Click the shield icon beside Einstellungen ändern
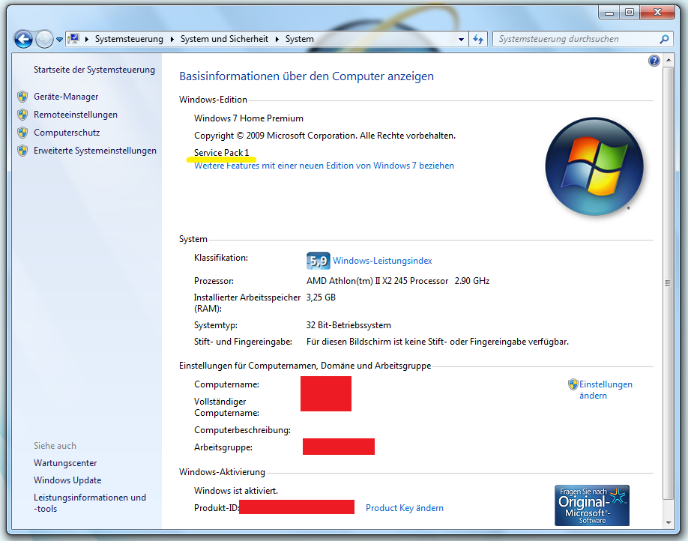Screen dimensions: 688x541 [573, 384]
